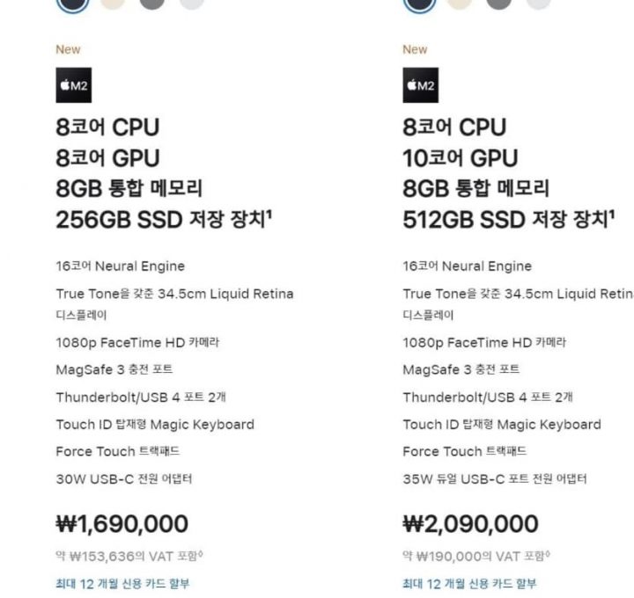Click the M2 chip icon on the 512GB model
Image resolution: width=634 pixels, height=598 pixels.
point(421,85)
